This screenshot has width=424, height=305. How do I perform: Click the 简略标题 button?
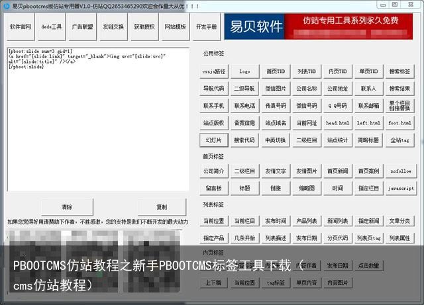[x=368, y=140]
